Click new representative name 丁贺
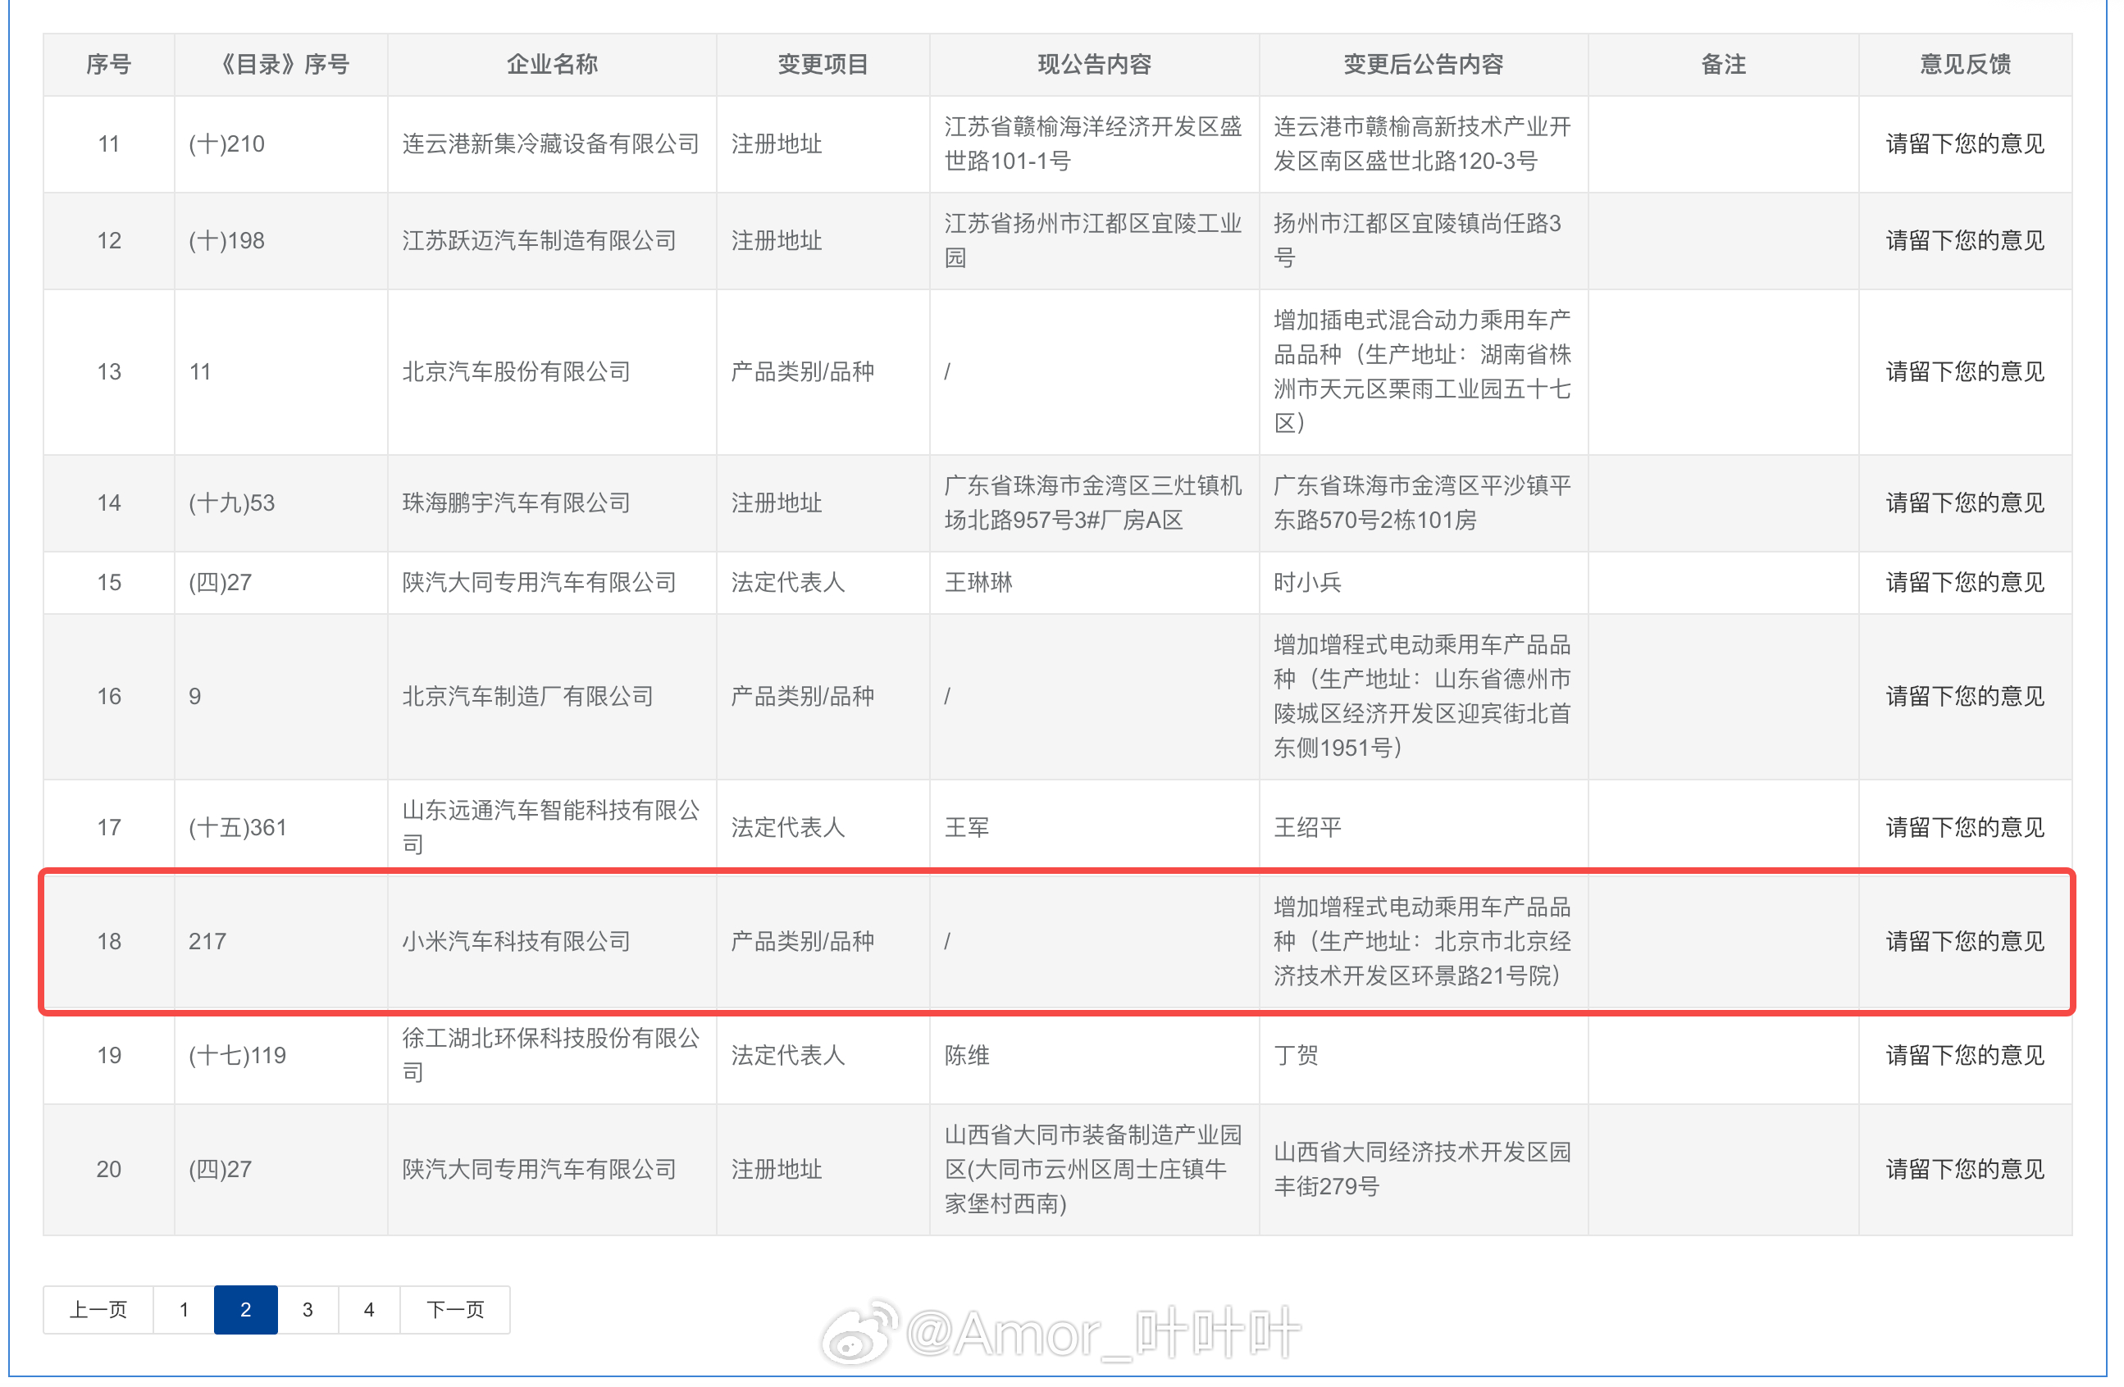 [1296, 1055]
